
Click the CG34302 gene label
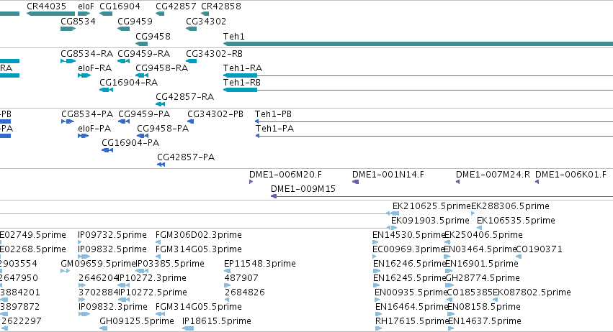point(206,21)
